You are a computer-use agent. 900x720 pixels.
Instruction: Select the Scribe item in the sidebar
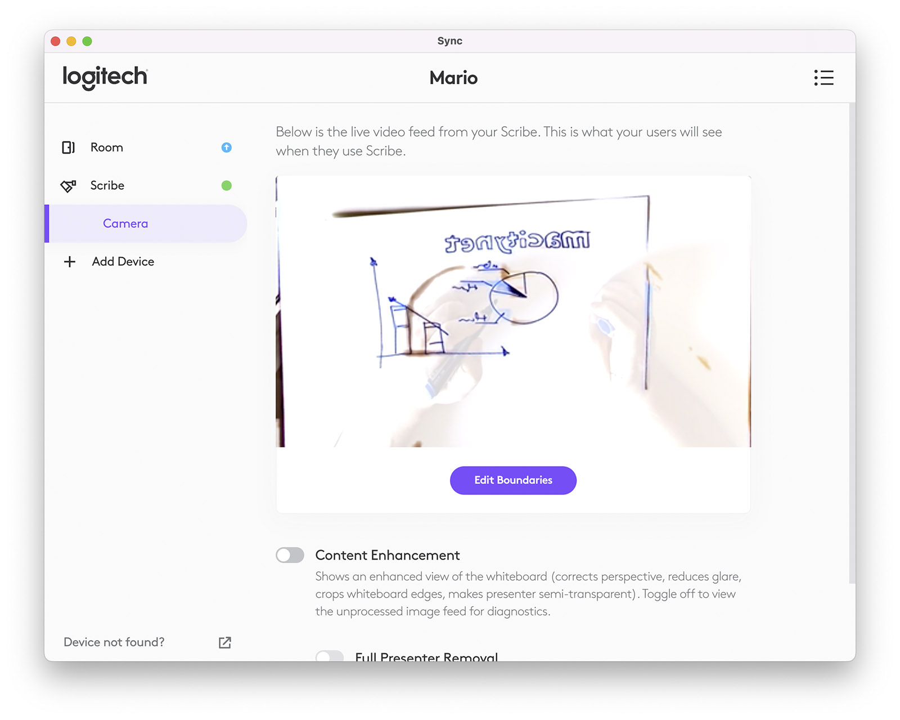click(146, 186)
